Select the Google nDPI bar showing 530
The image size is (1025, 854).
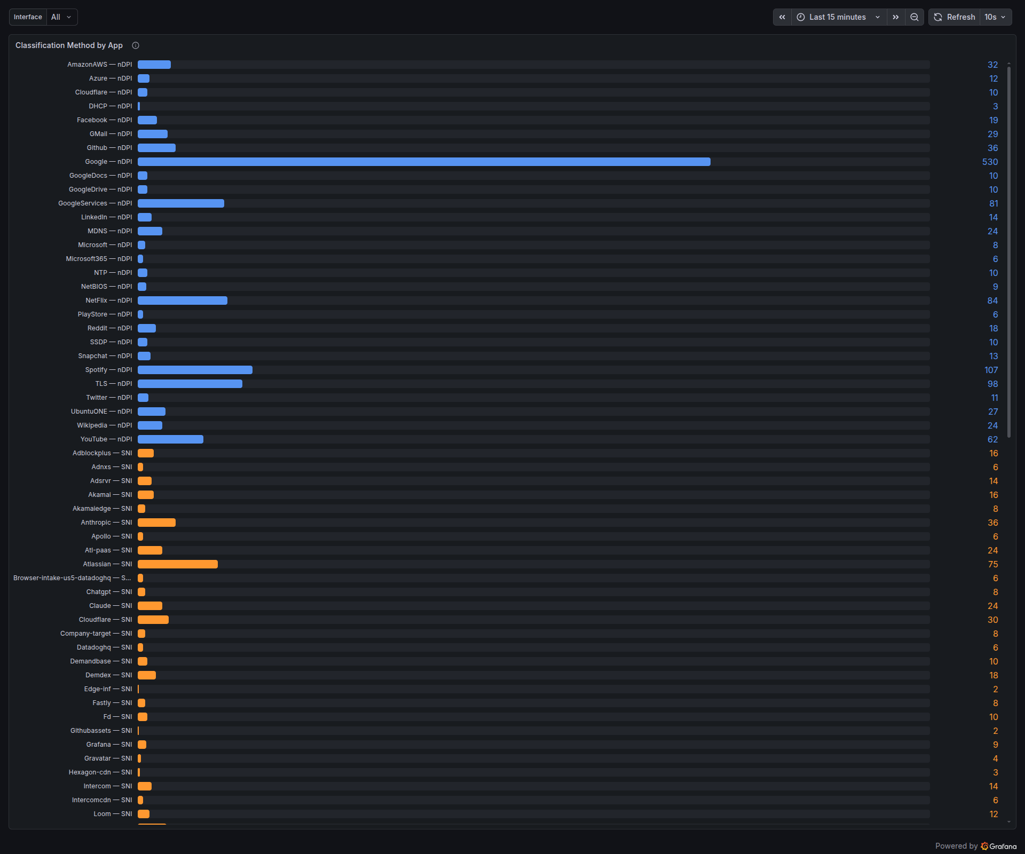[x=422, y=161]
